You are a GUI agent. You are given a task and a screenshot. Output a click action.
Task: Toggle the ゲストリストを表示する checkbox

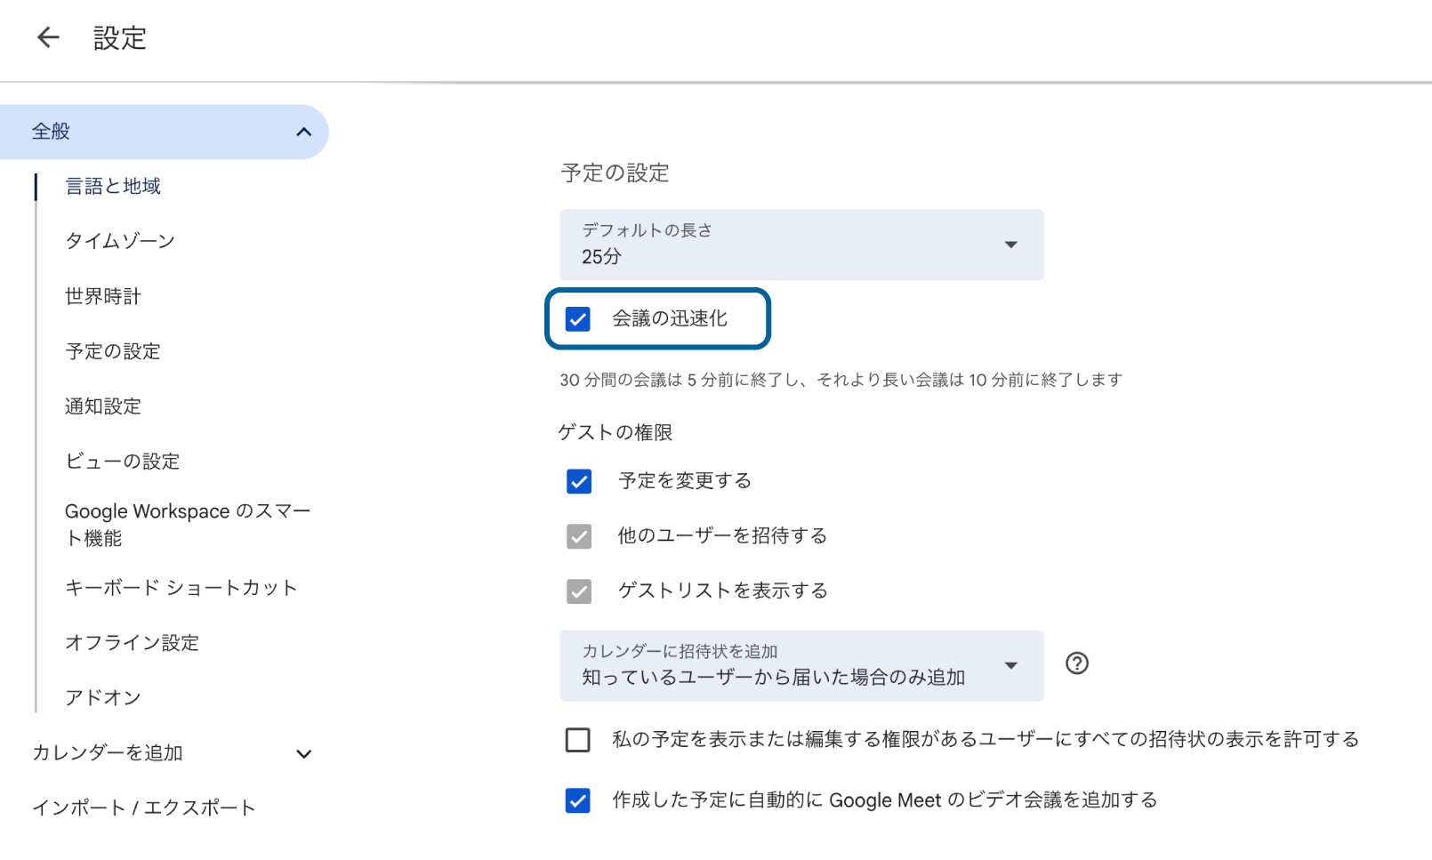[579, 591]
